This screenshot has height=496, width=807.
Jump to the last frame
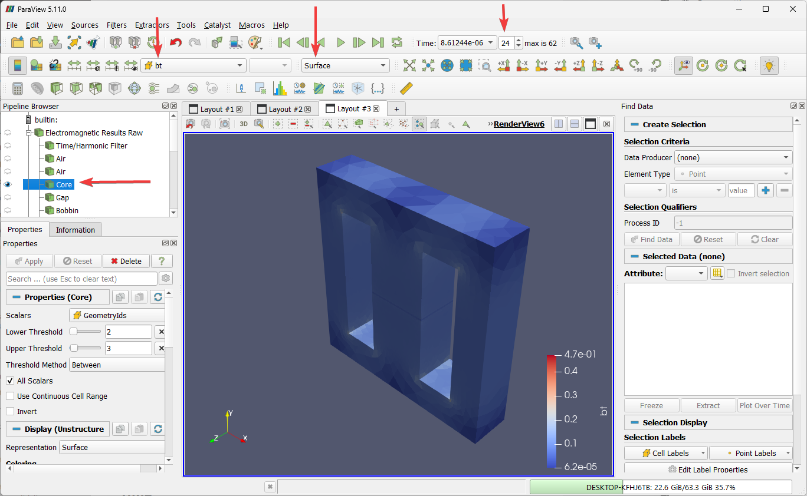pos(378,42)
